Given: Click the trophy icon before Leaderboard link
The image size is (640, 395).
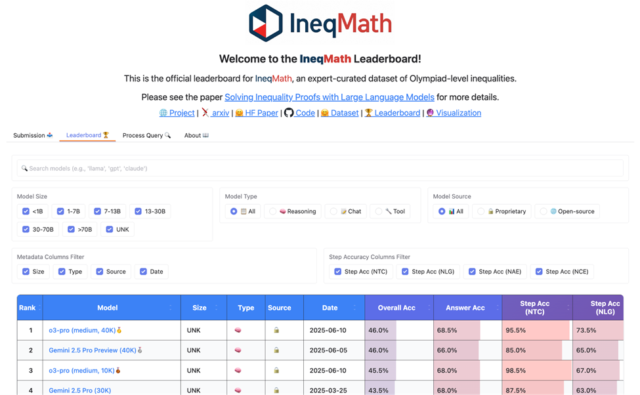Looking at the screenshot, I should coord(368,113).
